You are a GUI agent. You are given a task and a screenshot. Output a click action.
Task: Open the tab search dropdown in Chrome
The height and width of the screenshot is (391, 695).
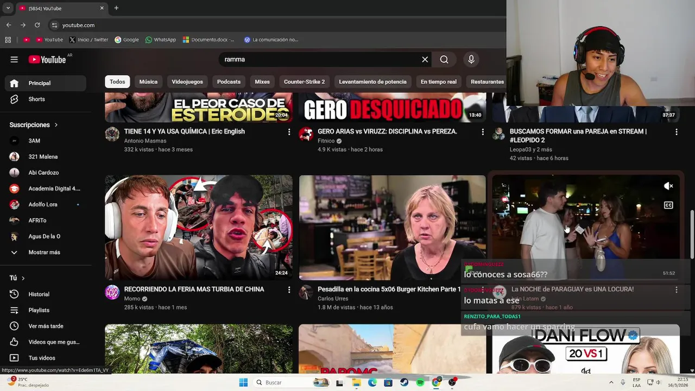point(8,8)
